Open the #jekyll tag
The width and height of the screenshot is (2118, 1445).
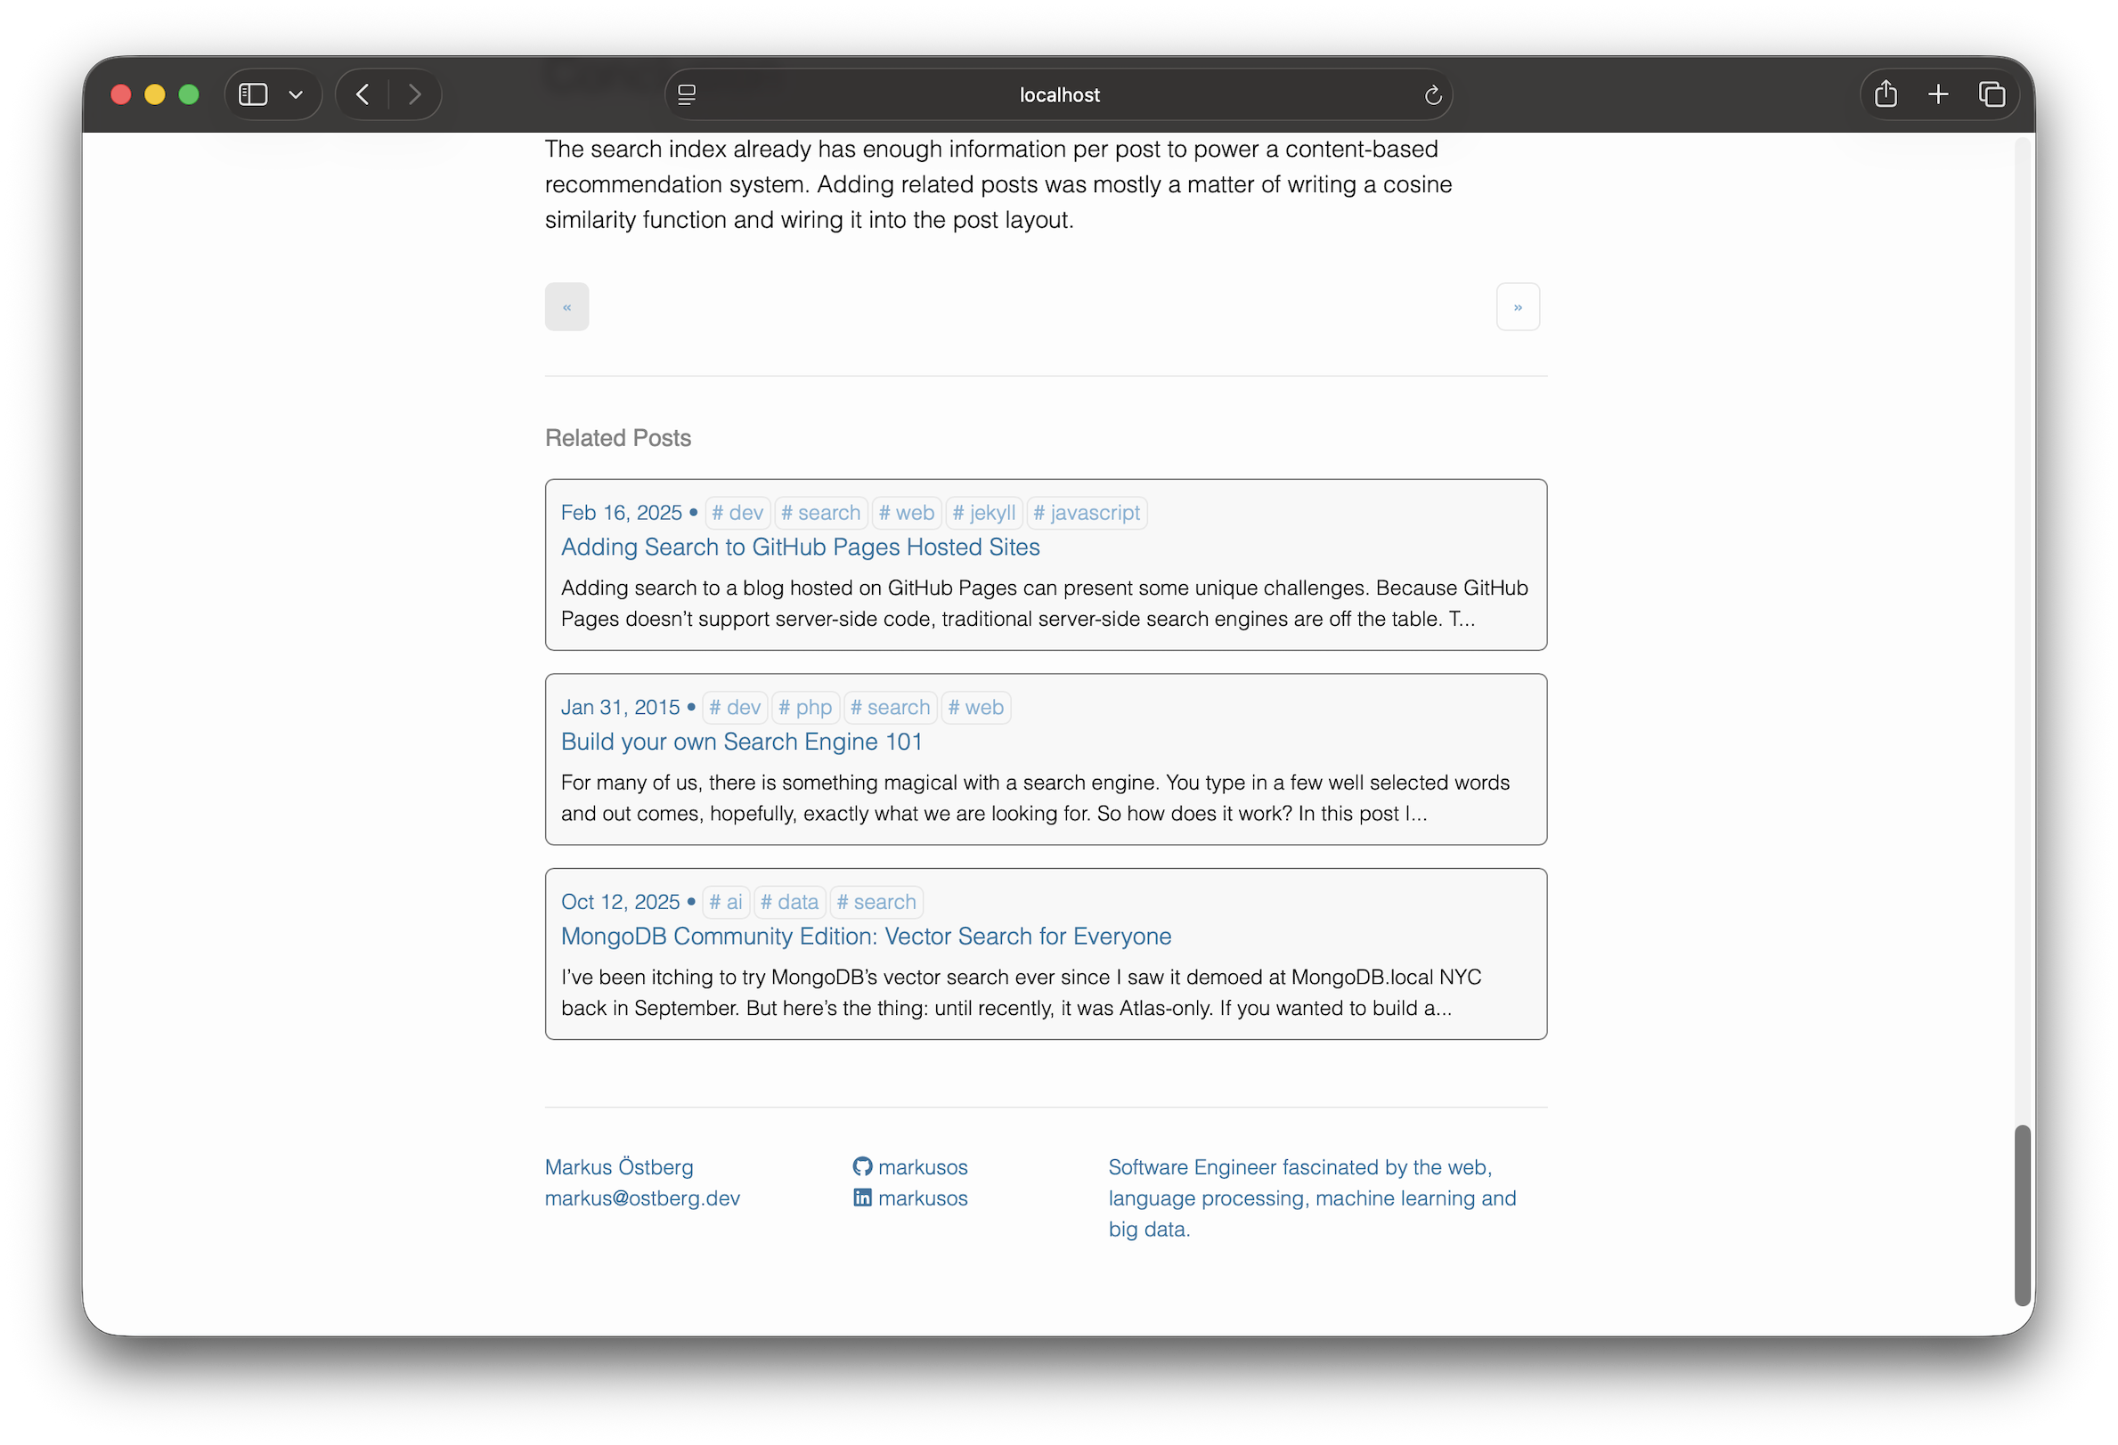pyautogui.click(x=984, y=512)
